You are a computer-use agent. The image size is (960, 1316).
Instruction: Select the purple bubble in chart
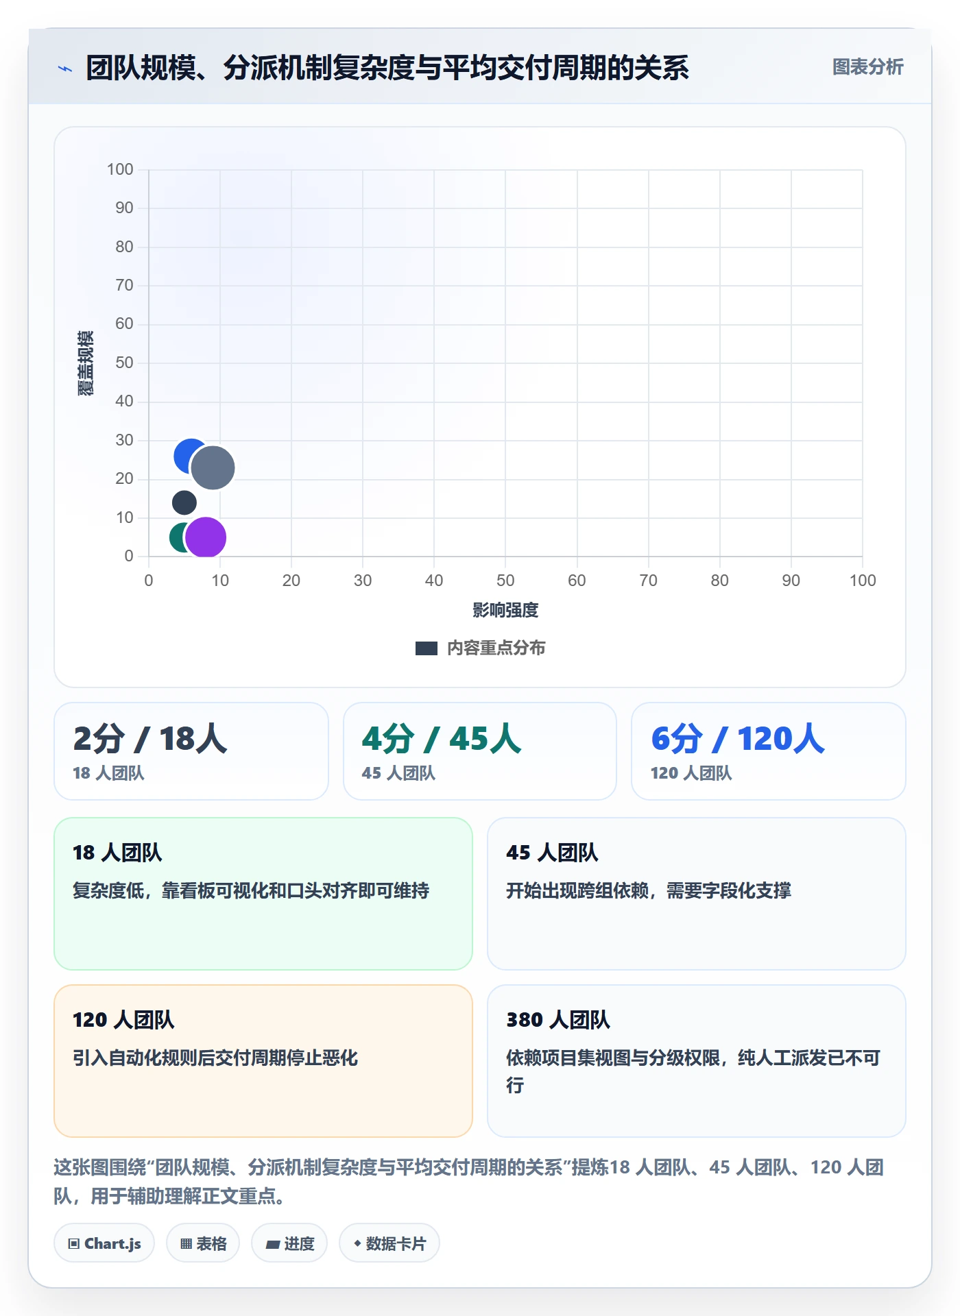tap(206, 537)
